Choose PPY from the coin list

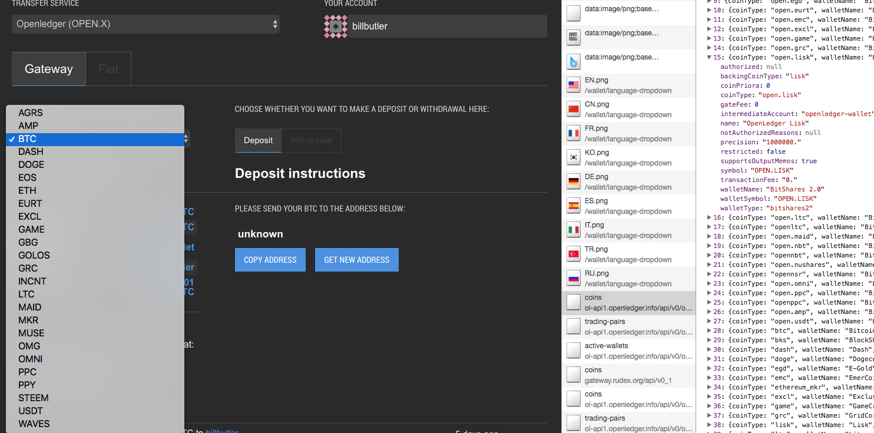[95, 385]
